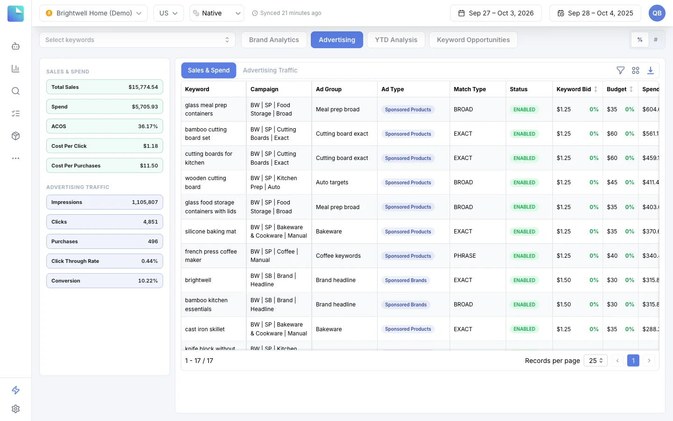The image size is (673, 421).
Task: Click the 'cast iron skillet' keyword cell
Action: pos(214,329)
